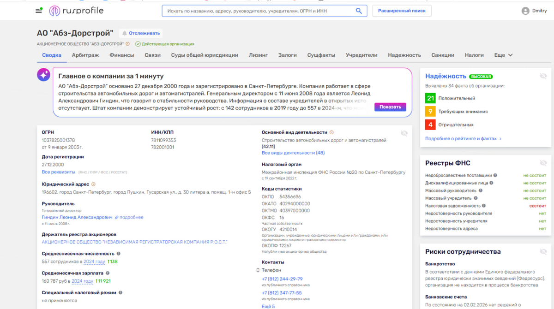Image resolution: width=554 pixels, height=309 pixels.
Task: Open history clock icon near Юридический адрес
Action: click(94, 184)
